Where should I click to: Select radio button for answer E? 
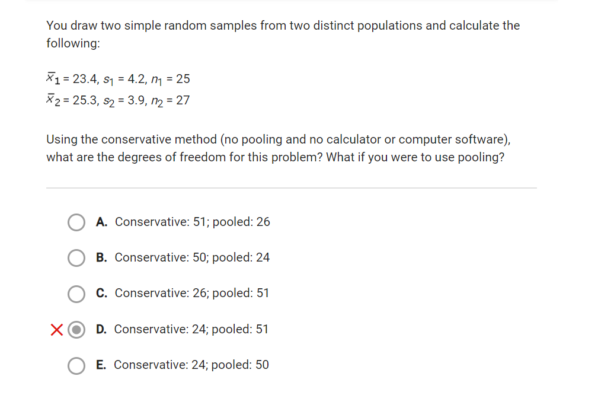coord(76,365)
